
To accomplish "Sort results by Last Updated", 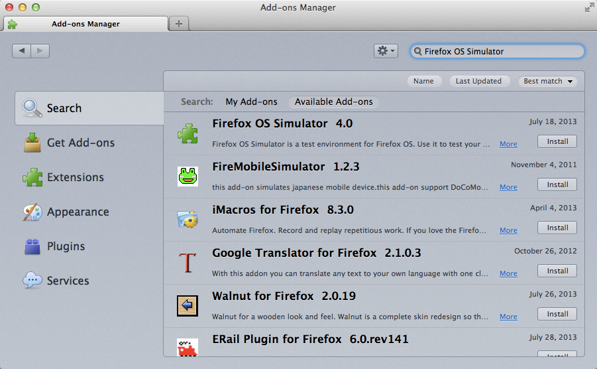I will click(x=478, y=81).
